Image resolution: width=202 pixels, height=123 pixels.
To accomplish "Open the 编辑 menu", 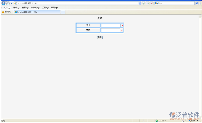I will (16, 8).
